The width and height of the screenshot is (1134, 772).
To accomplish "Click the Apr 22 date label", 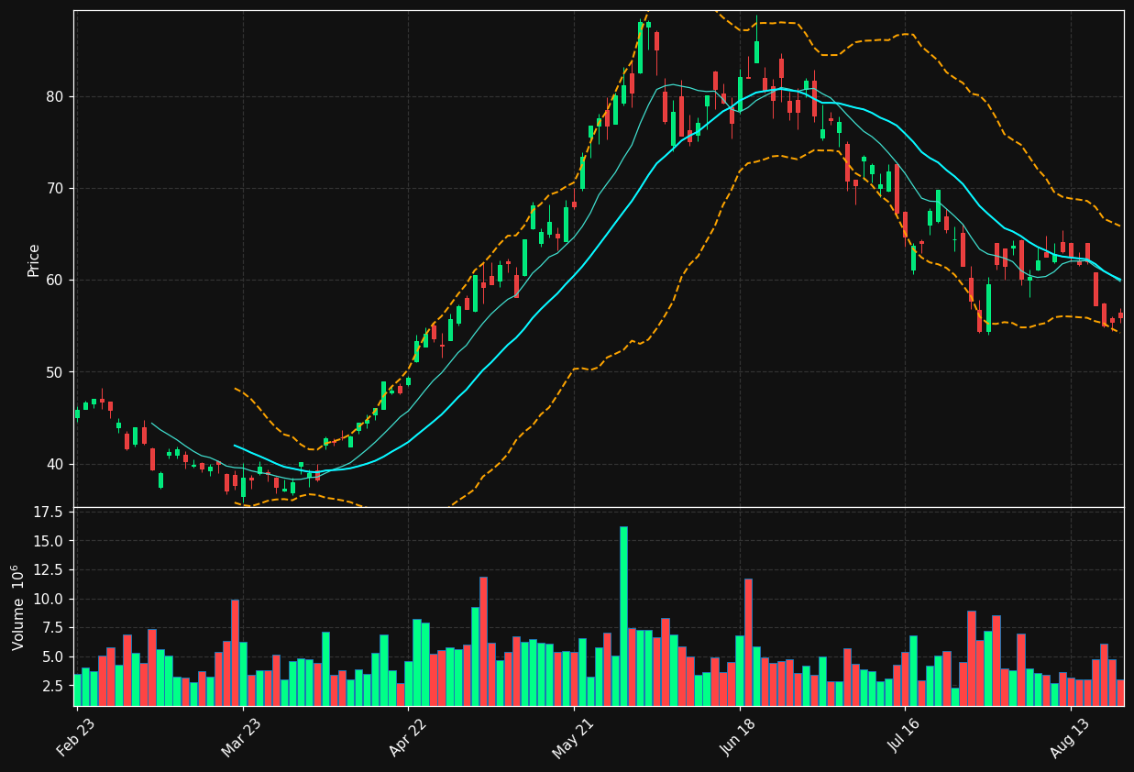I will [406, 738].
